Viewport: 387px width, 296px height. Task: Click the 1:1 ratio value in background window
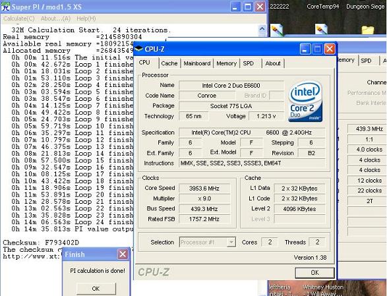[367, 140]
